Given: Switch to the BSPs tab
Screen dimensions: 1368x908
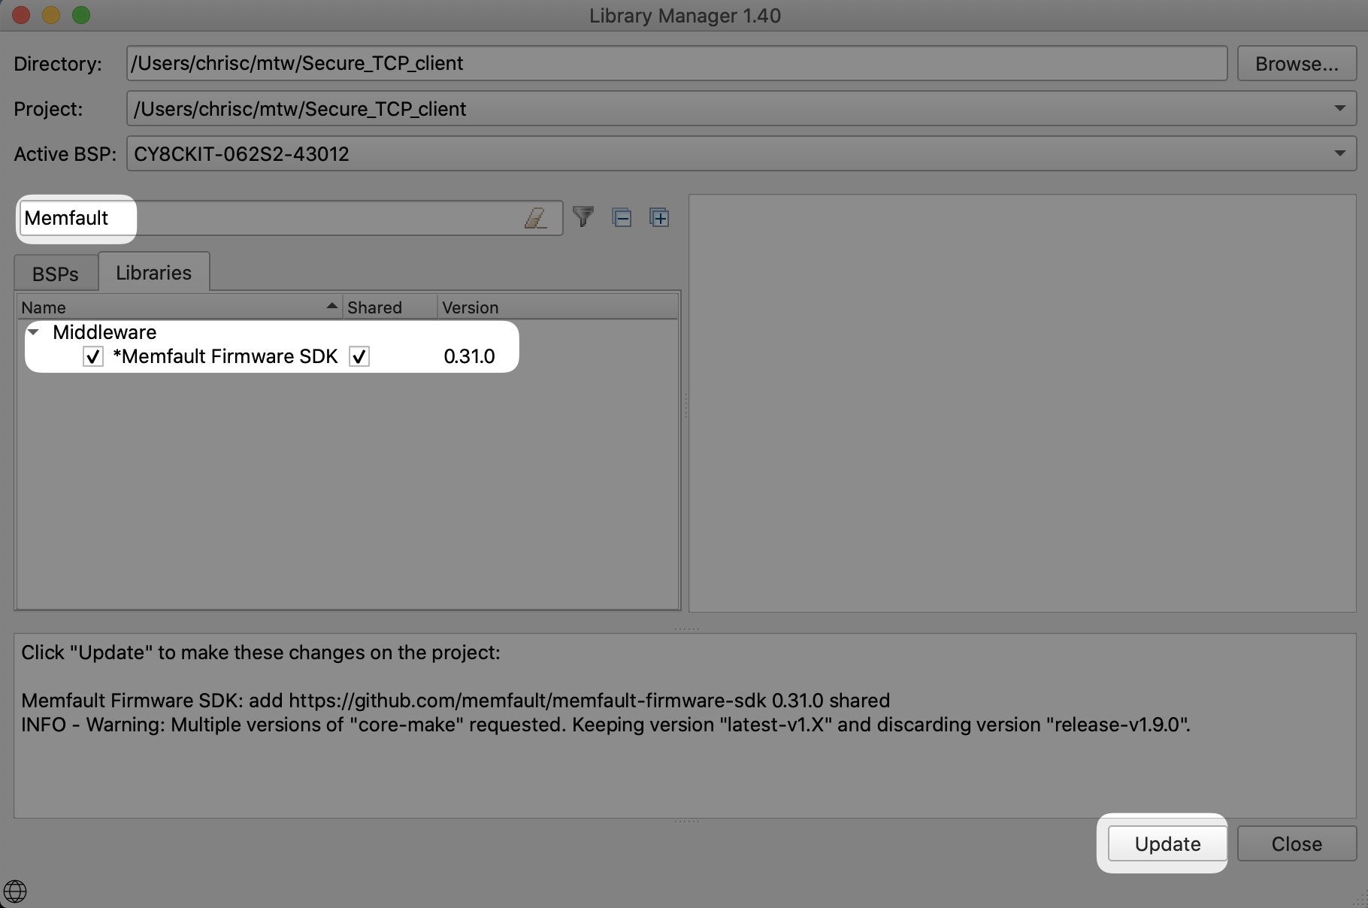Looking at the screenshot, I should point(56,274).
